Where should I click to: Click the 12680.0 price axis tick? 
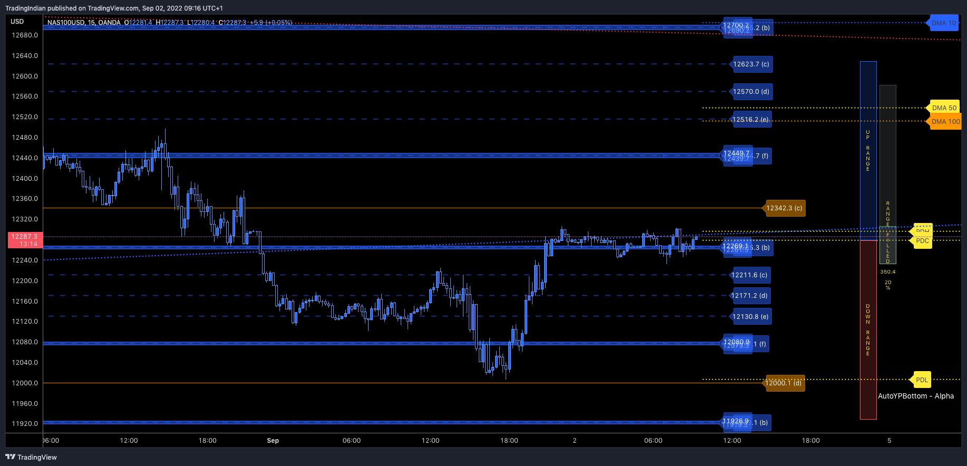(x=25, y=35)
